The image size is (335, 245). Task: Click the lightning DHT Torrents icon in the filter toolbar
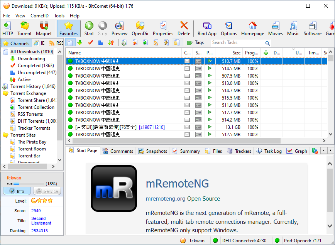[166, 43]
